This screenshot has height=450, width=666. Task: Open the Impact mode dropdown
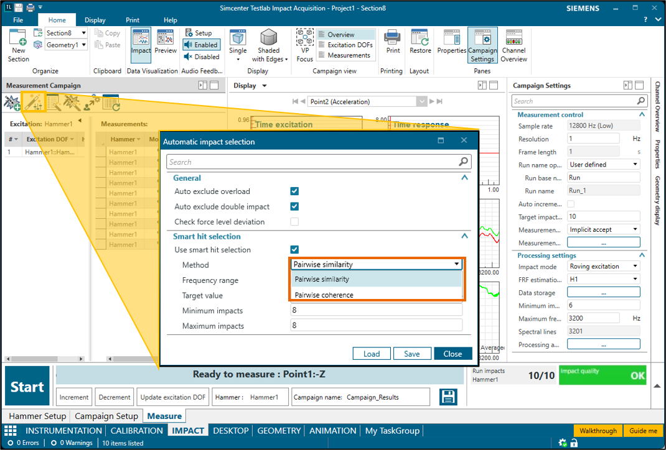coord(603,267)
